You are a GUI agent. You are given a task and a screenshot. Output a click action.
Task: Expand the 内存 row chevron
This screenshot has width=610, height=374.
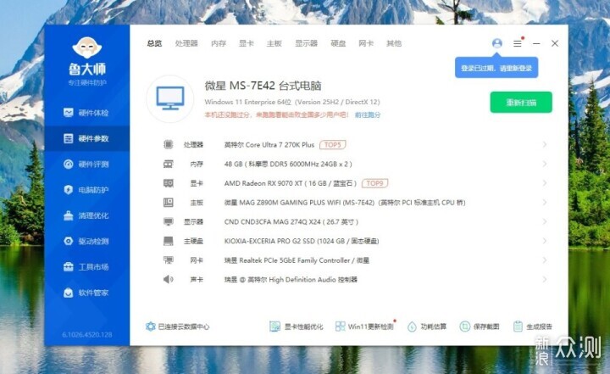[545, 164]
